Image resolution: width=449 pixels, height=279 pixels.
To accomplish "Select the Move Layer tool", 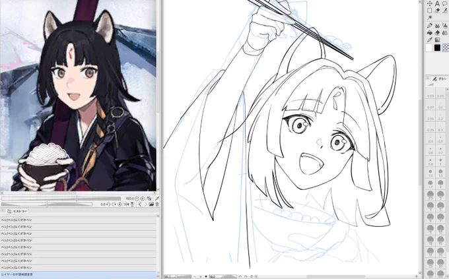I will [430, 3].
